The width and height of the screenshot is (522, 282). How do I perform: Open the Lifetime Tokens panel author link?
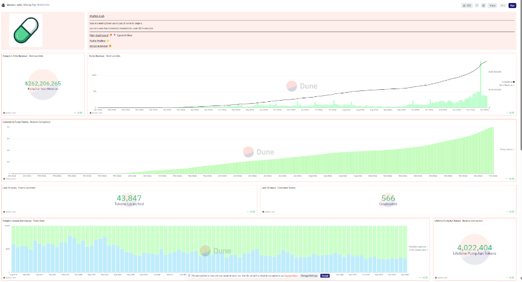pyautogui.click(x=441, y=278)
